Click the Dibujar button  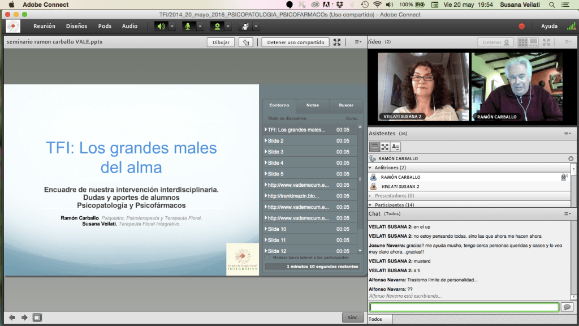tap(221, 42)
